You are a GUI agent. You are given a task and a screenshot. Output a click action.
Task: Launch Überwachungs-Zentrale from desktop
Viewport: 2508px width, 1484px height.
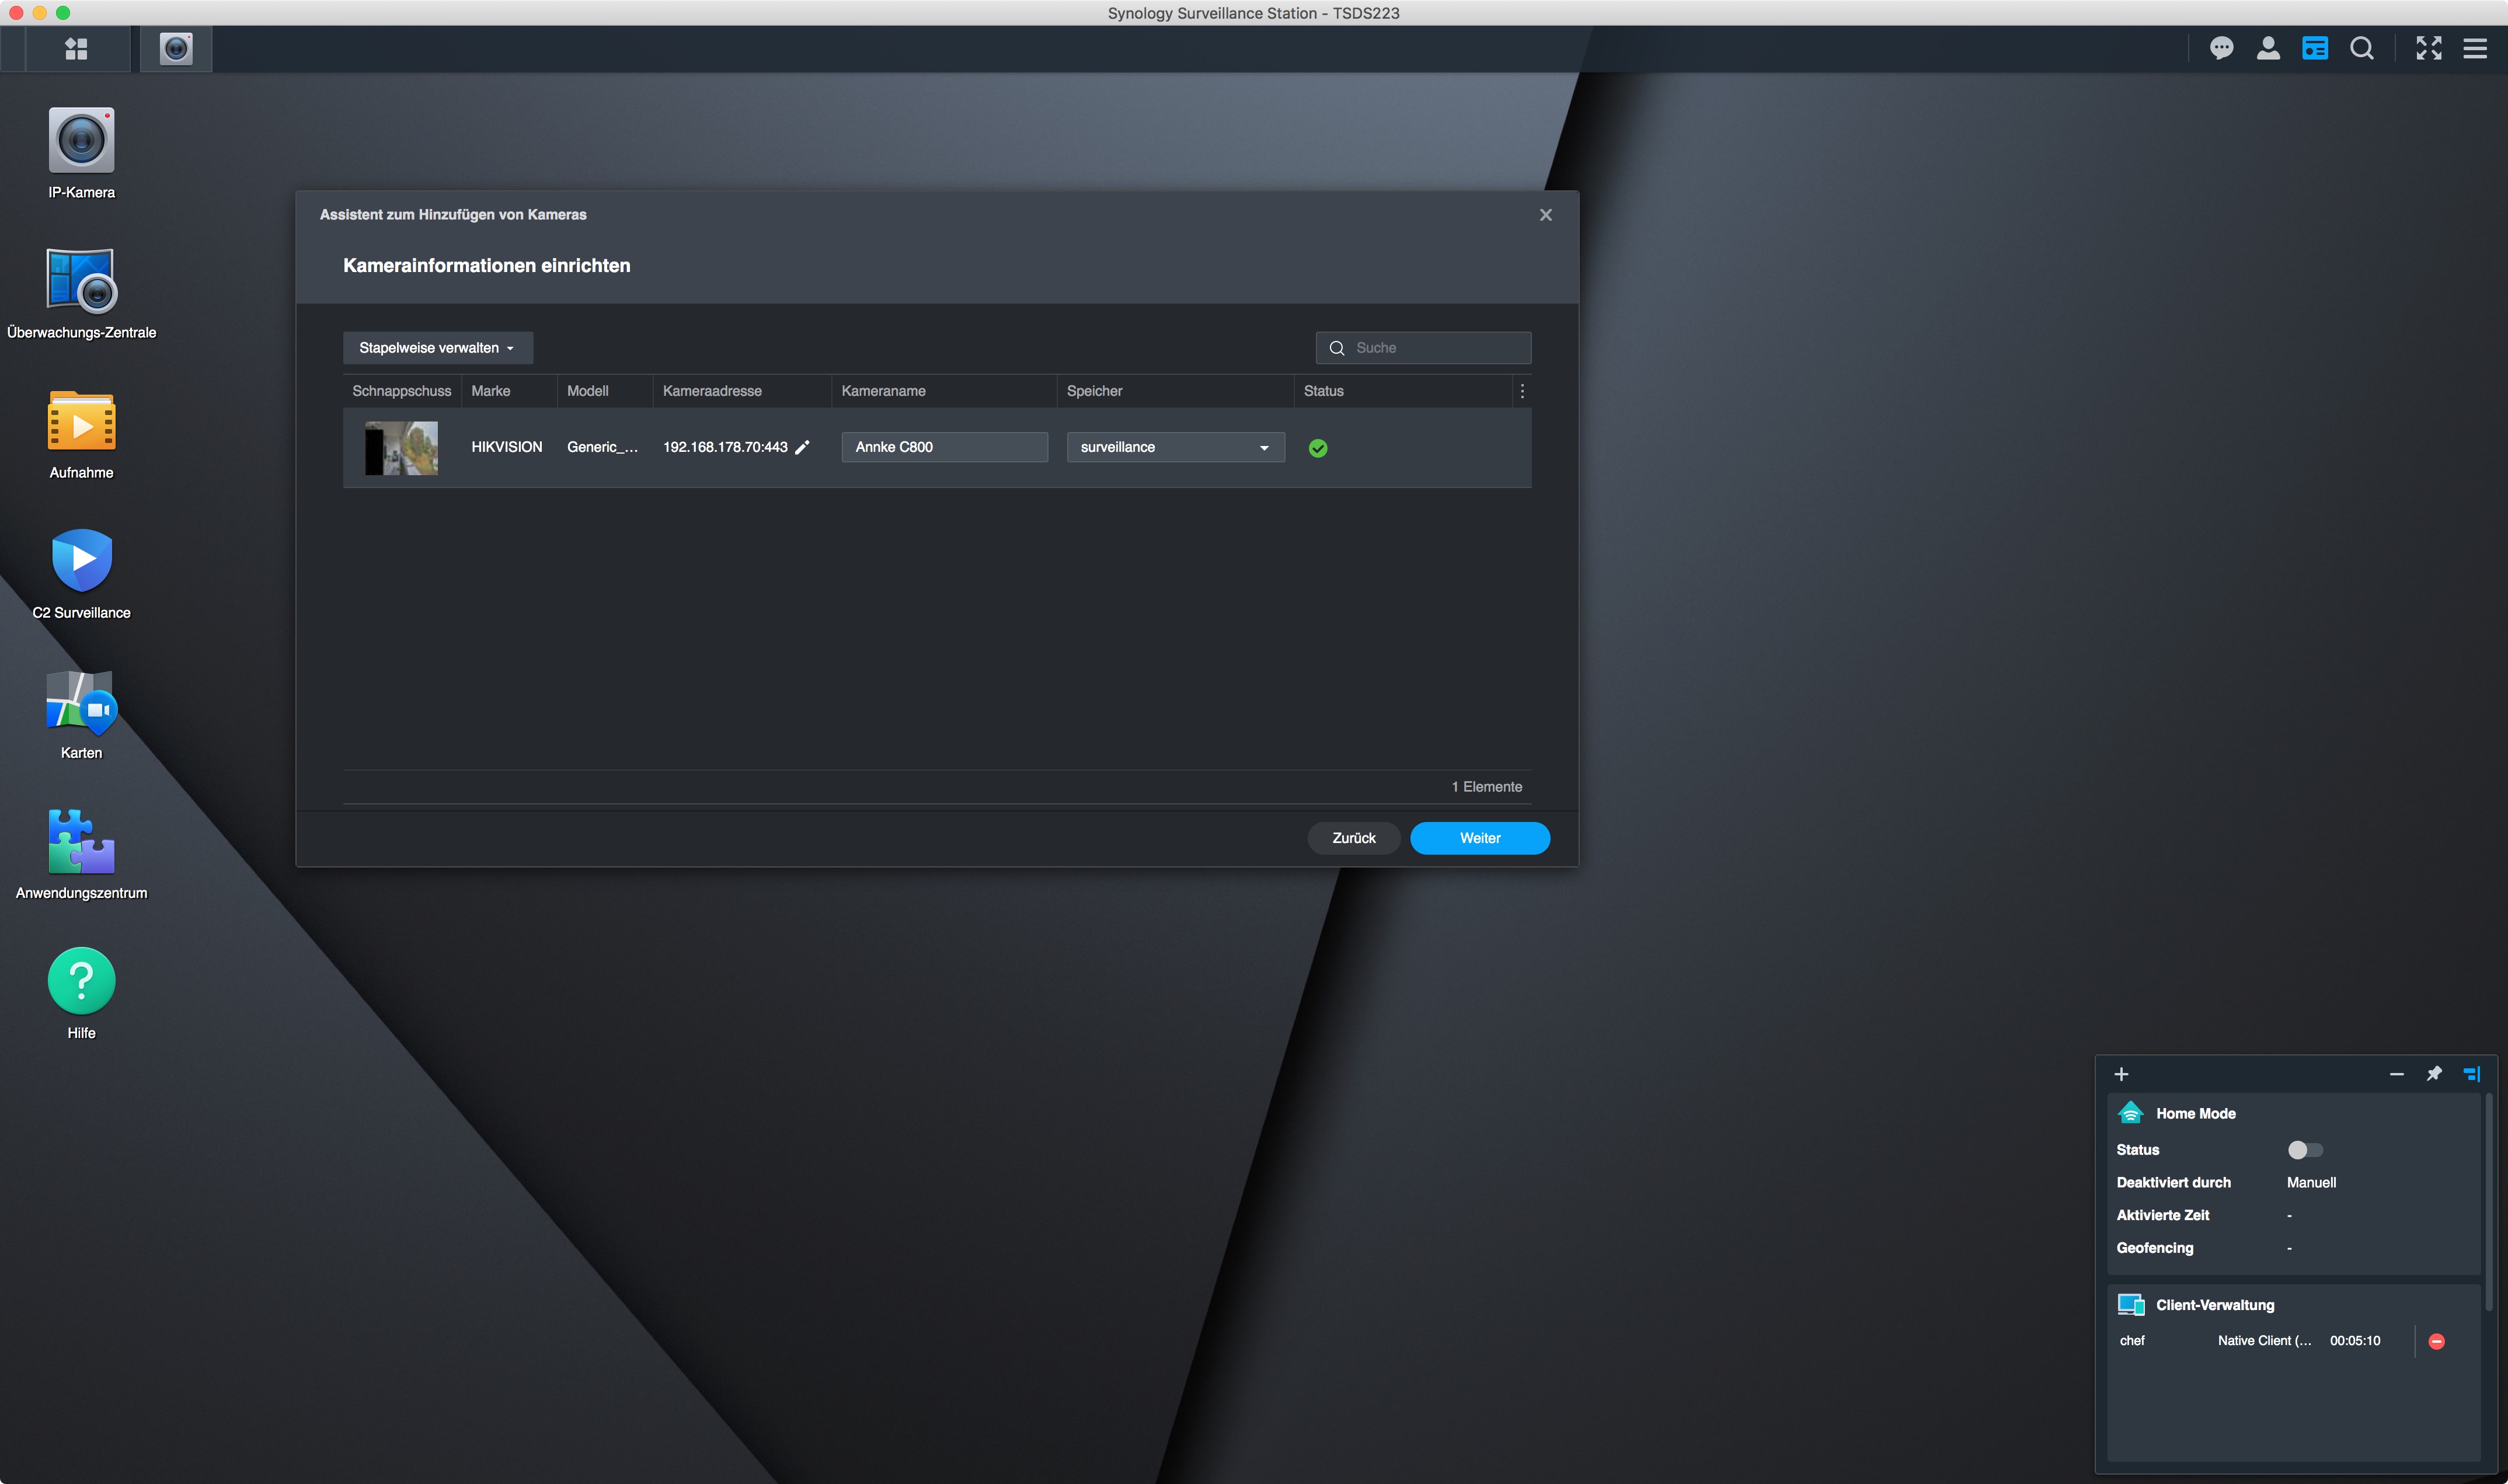[x=81, y=281]
